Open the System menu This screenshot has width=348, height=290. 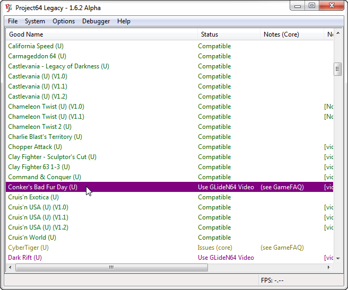pyautogui.click(x=35, y=21)
